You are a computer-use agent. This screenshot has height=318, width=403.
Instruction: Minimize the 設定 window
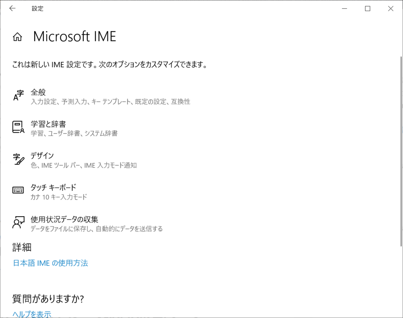(x=345, y=9)
